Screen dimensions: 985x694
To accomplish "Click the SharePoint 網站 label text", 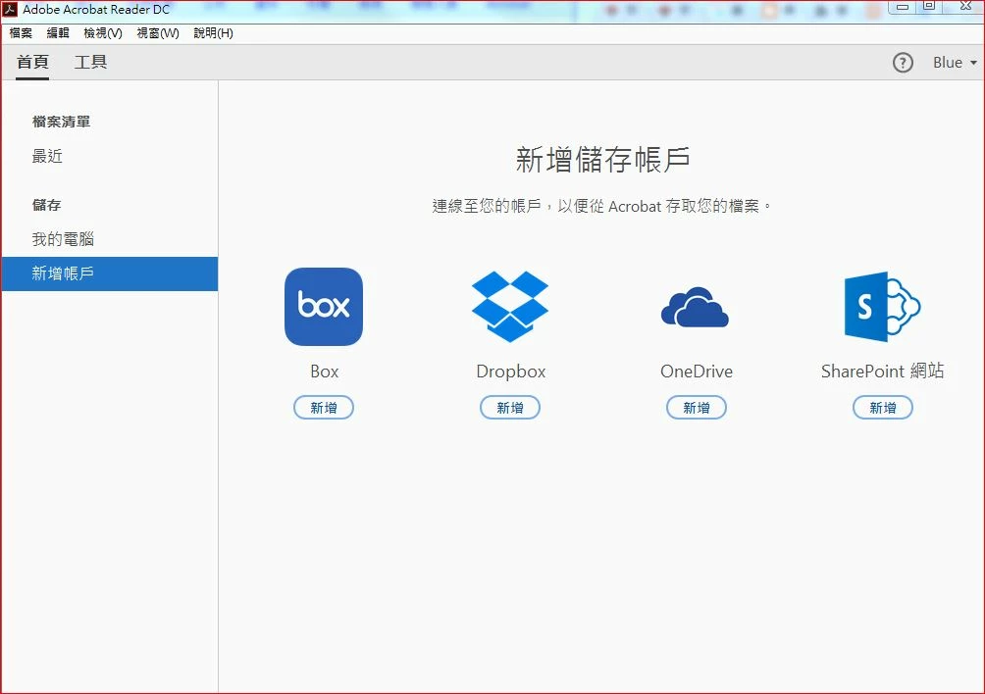I will 883,371.
